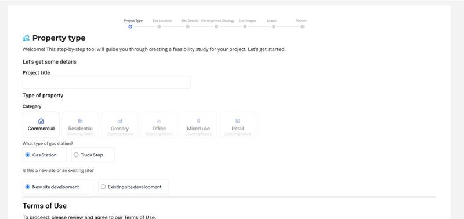Viewport: 464px width, 219px height.
Task: Focus the Project title input field
Action: point(107,82)
